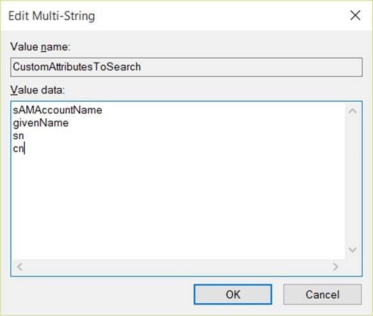The image size is (373, 316).
Task: Place cursor on the sn line
Action: (x=19, y=136)
